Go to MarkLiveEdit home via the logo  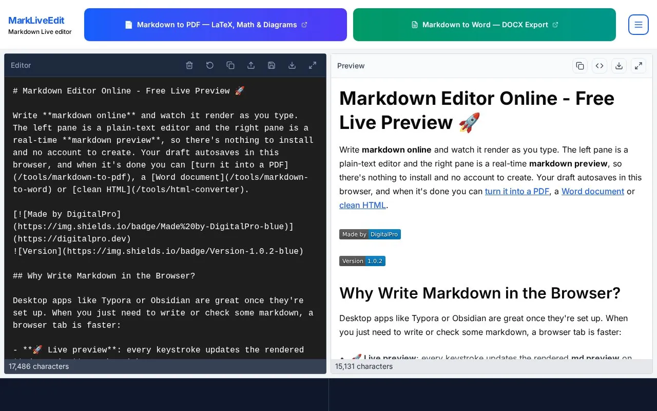pyautogui.click(x=36, y=21)
